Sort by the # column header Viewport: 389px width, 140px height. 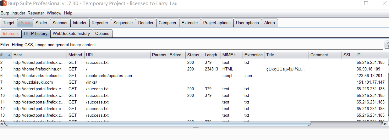[6, 55]
